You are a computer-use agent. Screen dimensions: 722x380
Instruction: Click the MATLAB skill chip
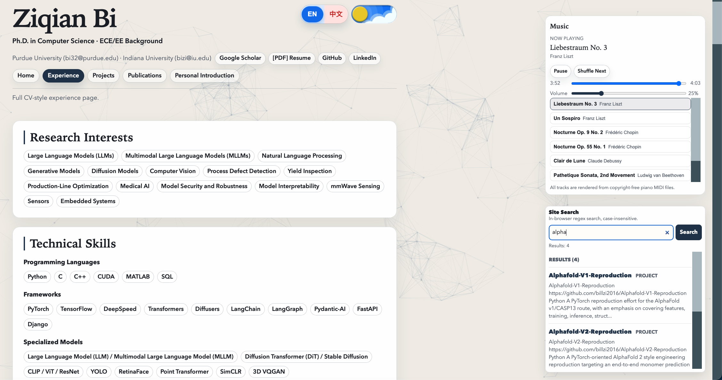[x=138, y=277]
